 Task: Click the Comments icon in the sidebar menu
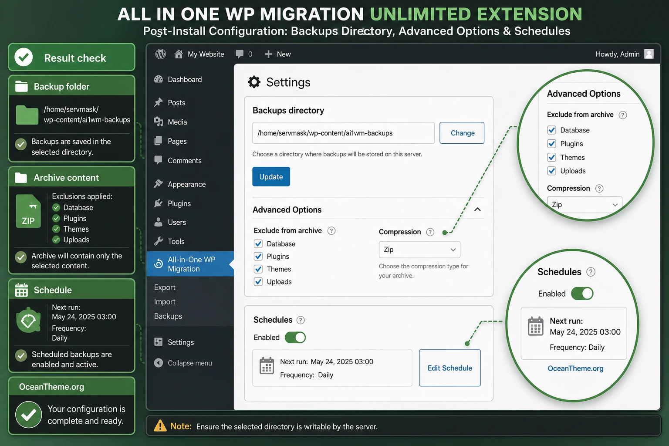point(159,160)
